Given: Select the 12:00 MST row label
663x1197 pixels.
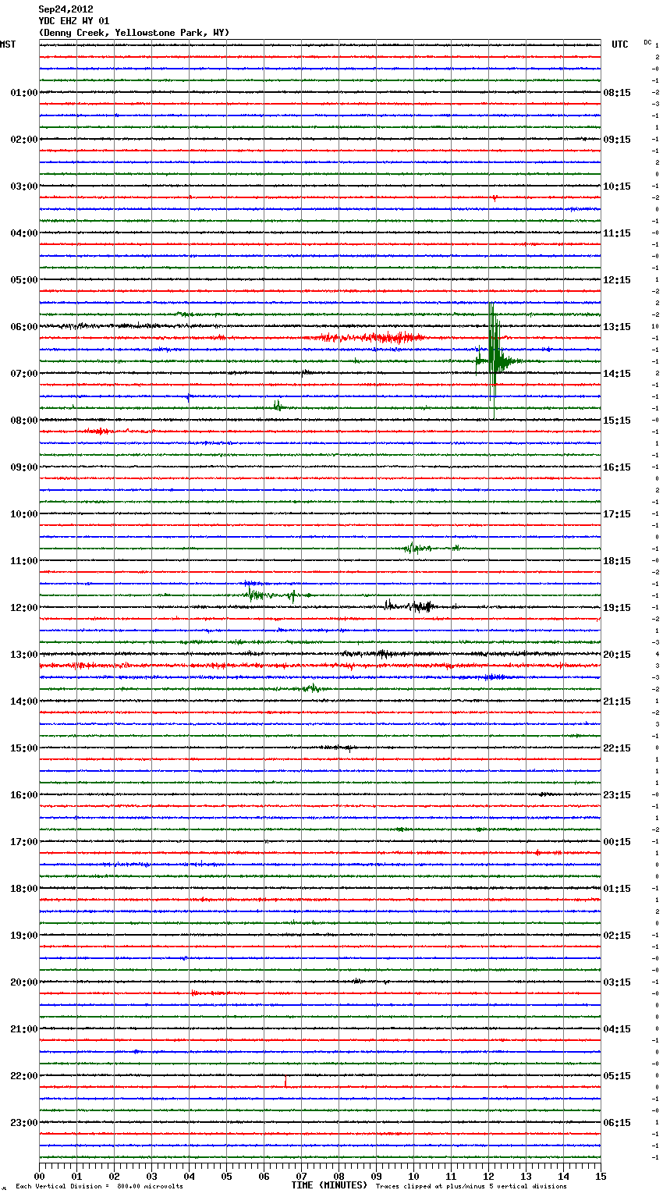Looking at the screenshot, I should [24, 608].
